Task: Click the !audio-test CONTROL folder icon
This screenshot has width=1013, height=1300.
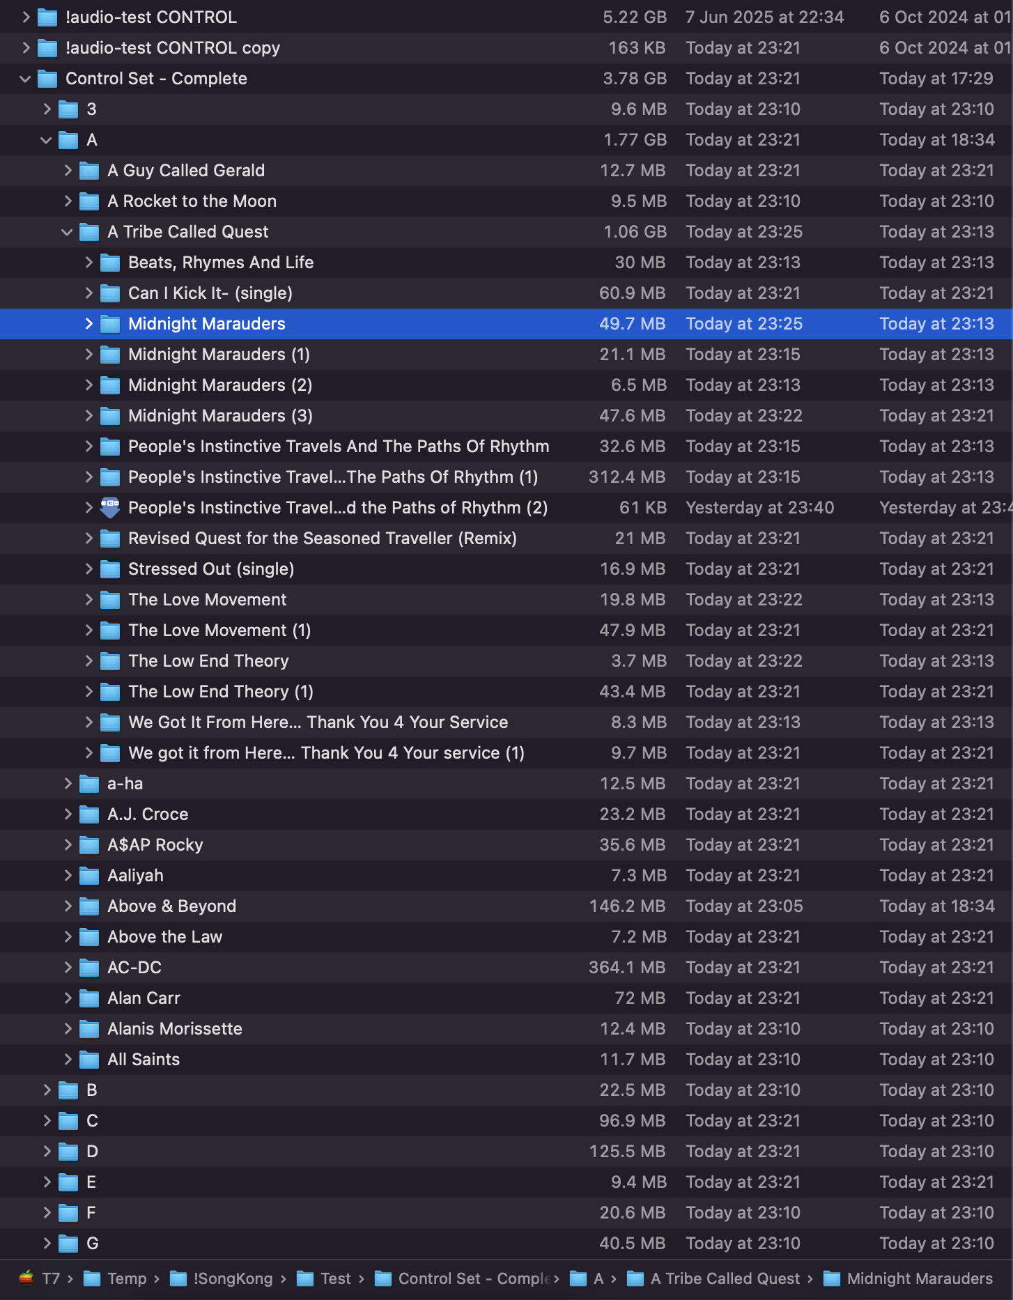Action: [x=47, y=17]
